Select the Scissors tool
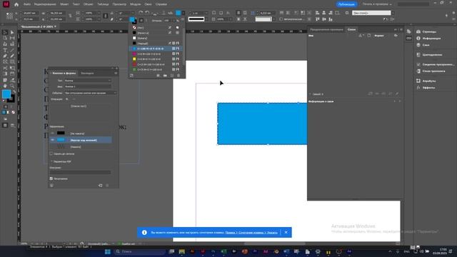Viewport: 457px width, 257px height. pos(5,68)
